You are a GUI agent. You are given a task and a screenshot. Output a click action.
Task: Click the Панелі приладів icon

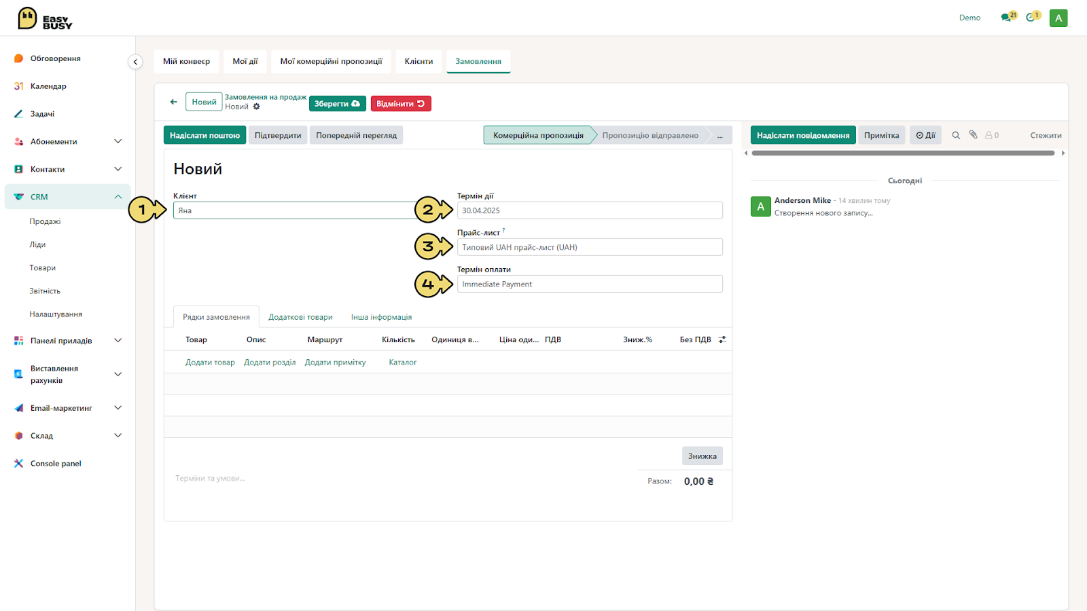(x=18, y=341)
